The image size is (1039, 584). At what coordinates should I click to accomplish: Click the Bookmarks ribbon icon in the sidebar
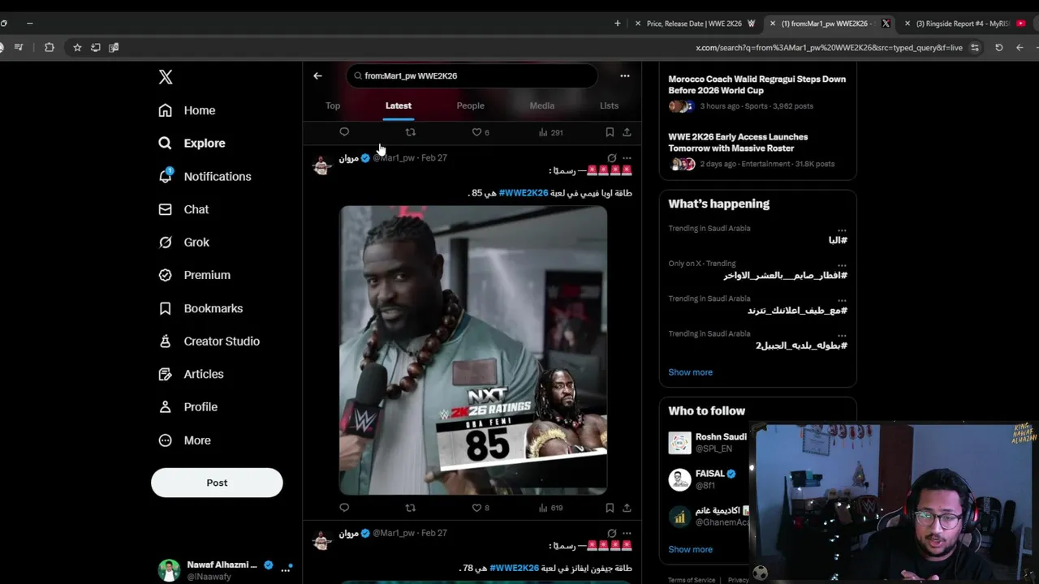(166, 308)
